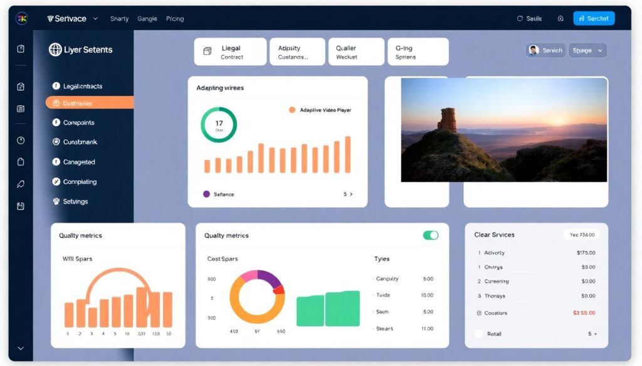Click the Pricing link in top navigation
The image size is (642, 366).
(175, 19)
